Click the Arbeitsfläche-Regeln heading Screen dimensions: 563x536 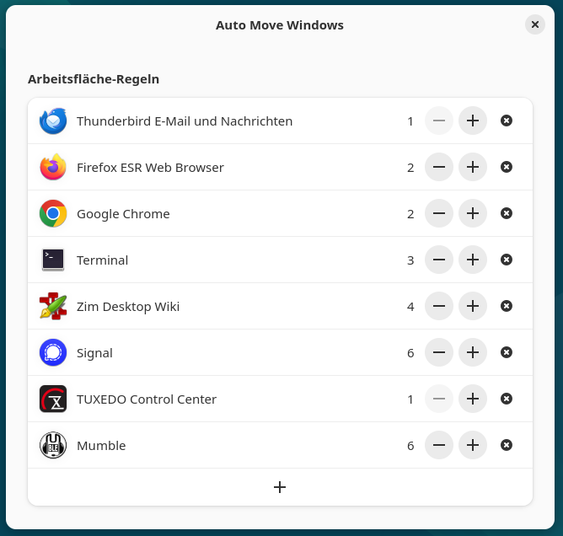[x=94, y=79]
